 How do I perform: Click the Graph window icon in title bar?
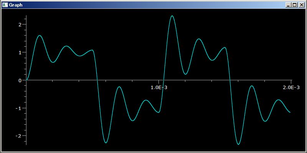point(5,5)
